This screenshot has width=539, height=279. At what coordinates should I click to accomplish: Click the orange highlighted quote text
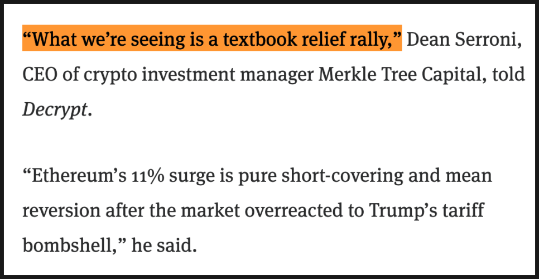point(212,41)
